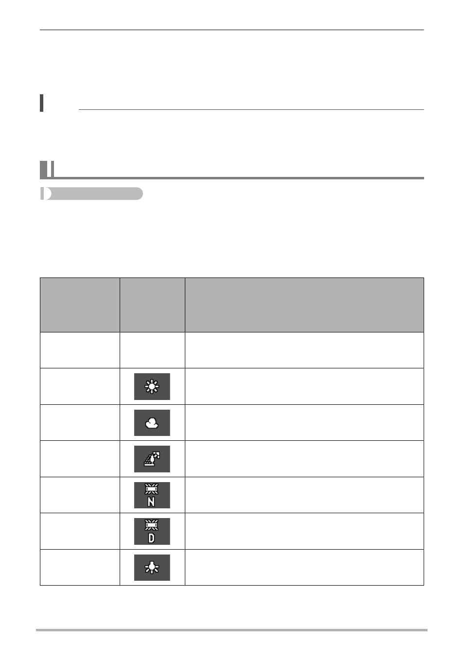Click the gray rounded pill label under section heading
This screenshot has height=659, width=464.
point(91,193)
